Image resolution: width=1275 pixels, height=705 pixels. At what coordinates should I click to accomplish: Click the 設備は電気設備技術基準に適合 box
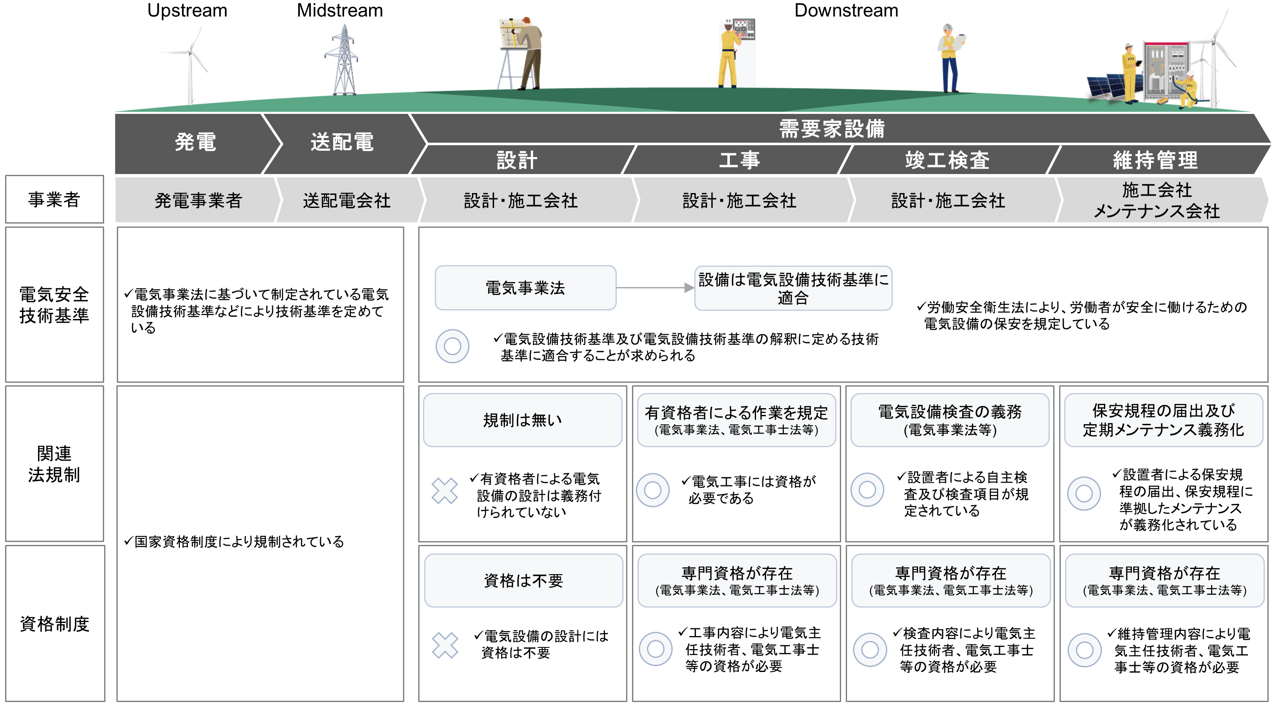792,288
